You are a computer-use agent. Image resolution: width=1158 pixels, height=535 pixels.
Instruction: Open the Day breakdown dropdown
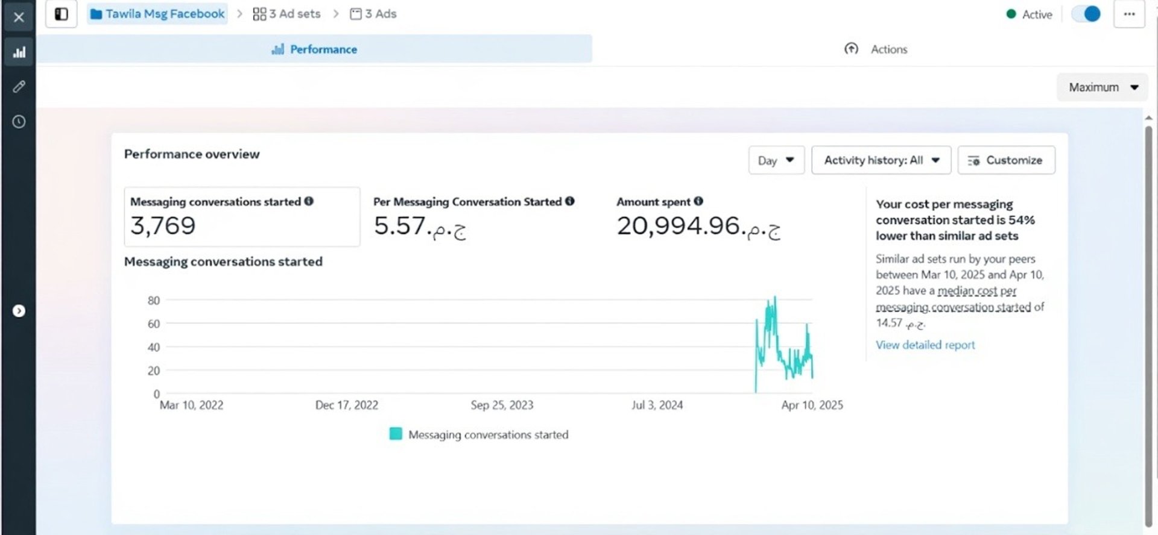pos(776,160)
